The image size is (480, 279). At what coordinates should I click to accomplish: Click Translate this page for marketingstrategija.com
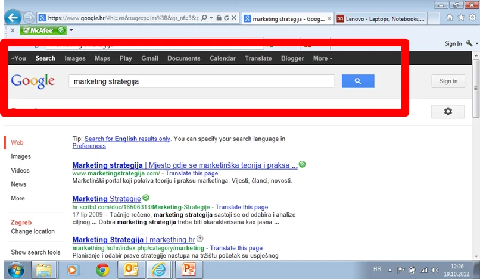click(x=192, y=173)
